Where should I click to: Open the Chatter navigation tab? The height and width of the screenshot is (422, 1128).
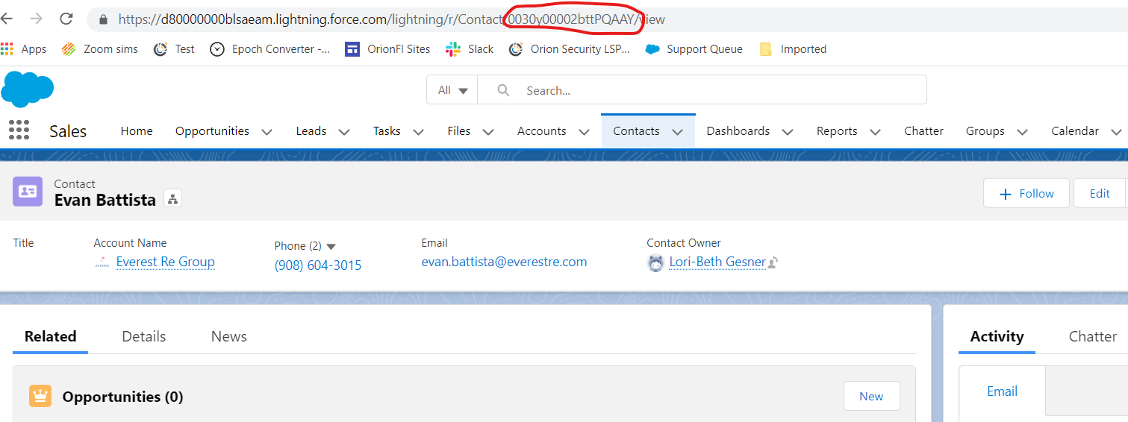click(x=923, y=131)
